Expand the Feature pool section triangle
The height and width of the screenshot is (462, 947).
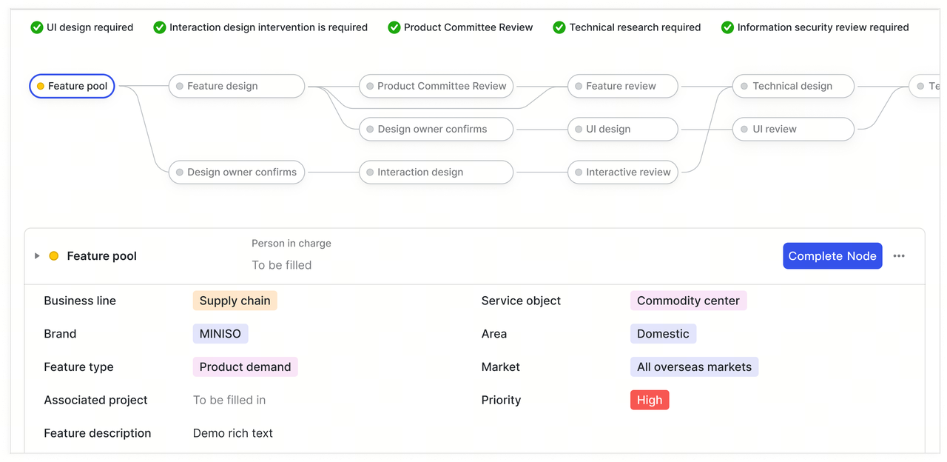click(37, 256)
